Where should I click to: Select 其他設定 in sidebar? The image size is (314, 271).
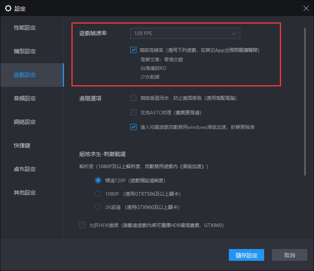[x=25, y=193]
